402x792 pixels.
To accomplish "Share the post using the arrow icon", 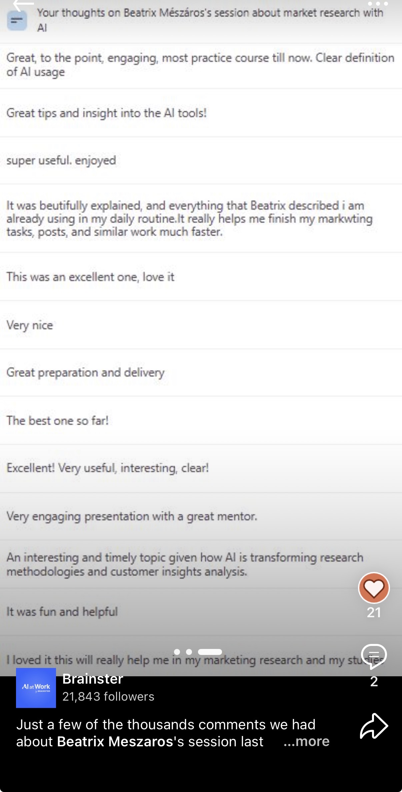I will (x=374, y=726).
